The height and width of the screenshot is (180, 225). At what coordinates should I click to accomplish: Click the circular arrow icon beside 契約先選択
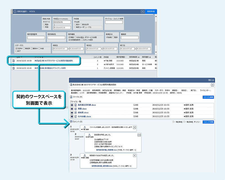tap(15, 12)
